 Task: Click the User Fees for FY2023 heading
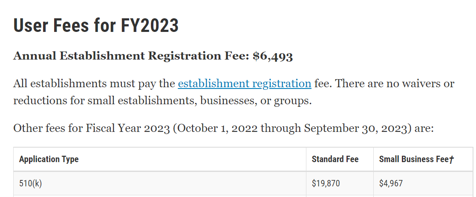96,25
